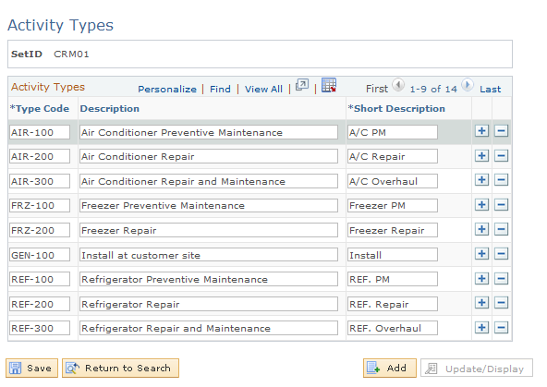The height and width of the screenshot is (387, 547).
Task: Go to First rows link
Action: click(x=377, y=89)
